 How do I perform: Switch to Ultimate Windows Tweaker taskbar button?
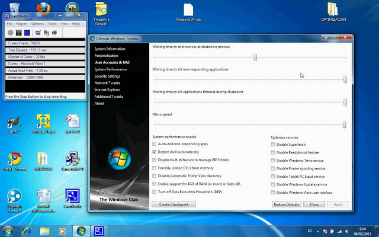pyautogui.click(x=81, y=231)
